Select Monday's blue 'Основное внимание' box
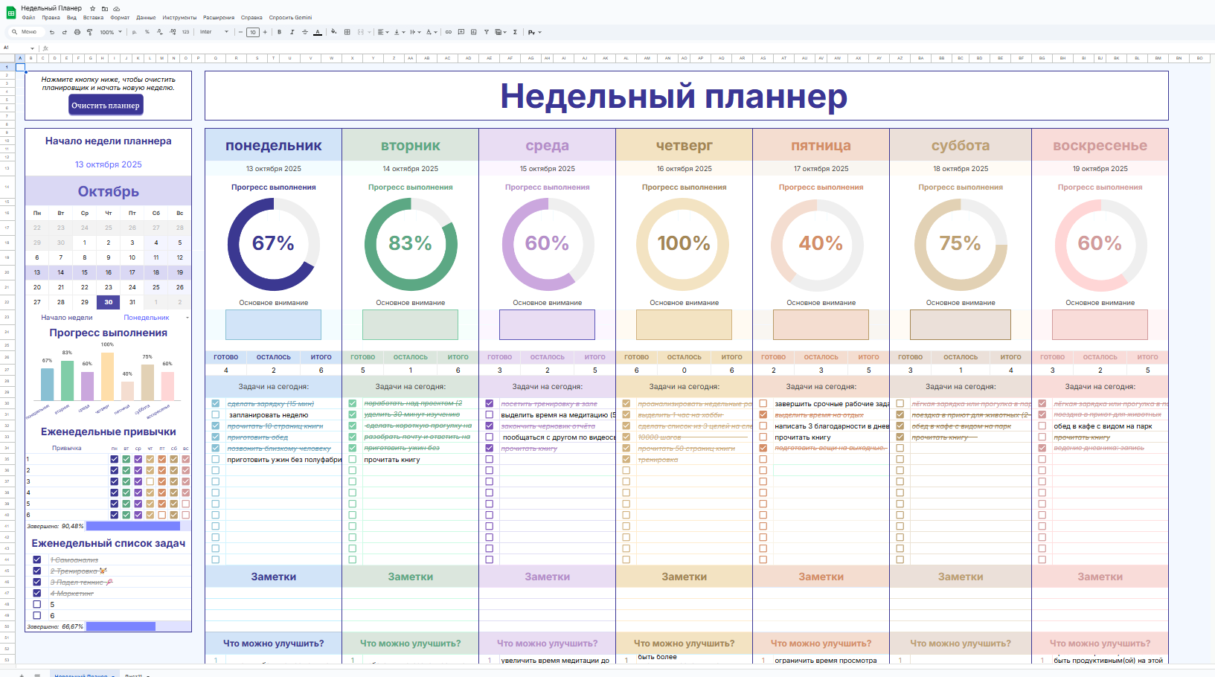The image size is (1215, 677). pyautogui.click(x=273, y=325)
